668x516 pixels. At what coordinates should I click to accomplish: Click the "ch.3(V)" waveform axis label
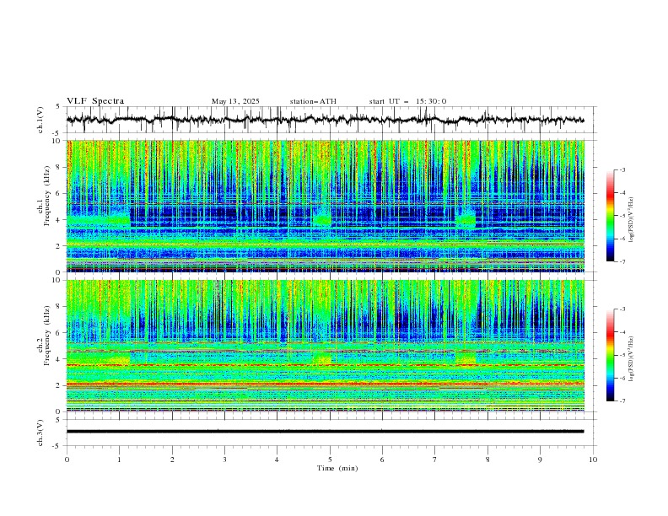[x=40, y=433]
